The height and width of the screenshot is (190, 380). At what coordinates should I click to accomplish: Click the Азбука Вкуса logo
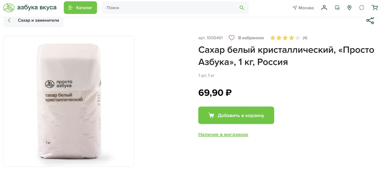click(x=9, y=7)
